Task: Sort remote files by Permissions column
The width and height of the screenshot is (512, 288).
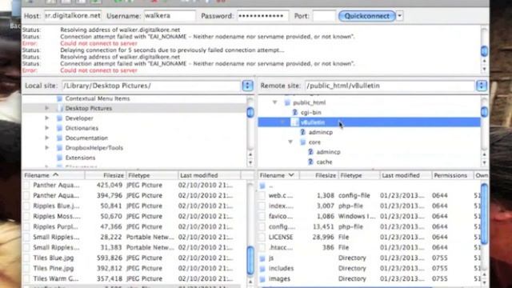Action: coord(452,175)
